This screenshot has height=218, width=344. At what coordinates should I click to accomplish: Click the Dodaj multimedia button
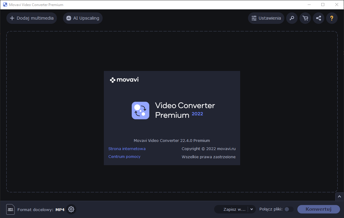(x=31, y=18)
